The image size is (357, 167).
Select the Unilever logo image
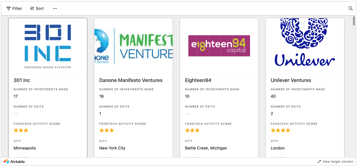[x=305, y=42]
